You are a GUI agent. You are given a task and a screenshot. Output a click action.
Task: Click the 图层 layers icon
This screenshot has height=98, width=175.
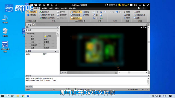84,12
